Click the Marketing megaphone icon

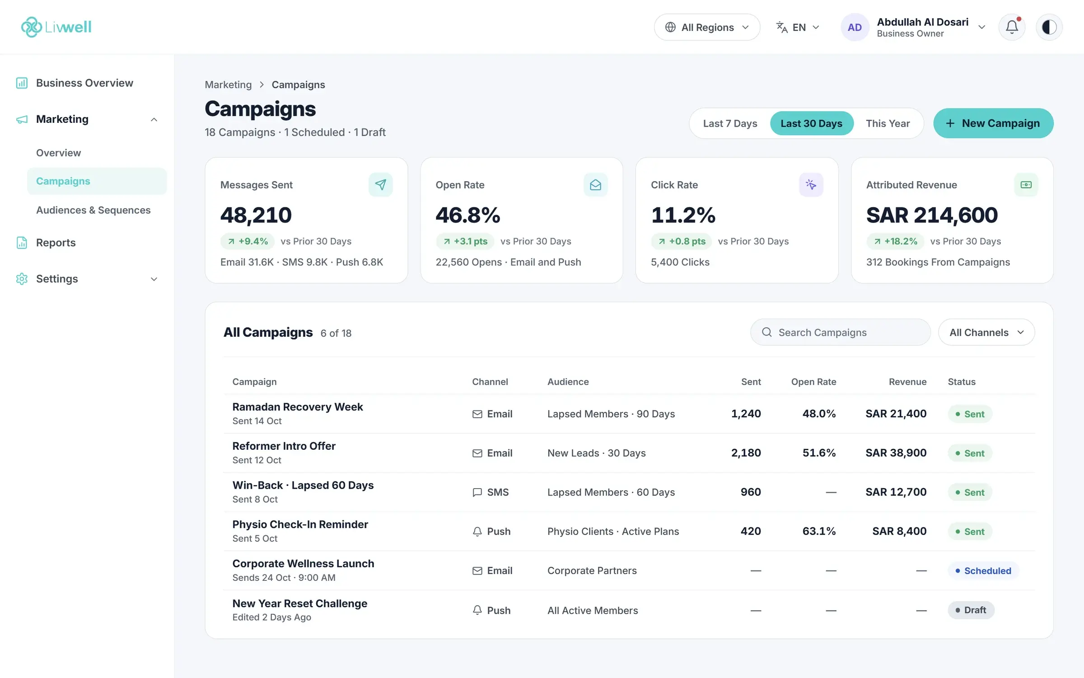[22, 119]
